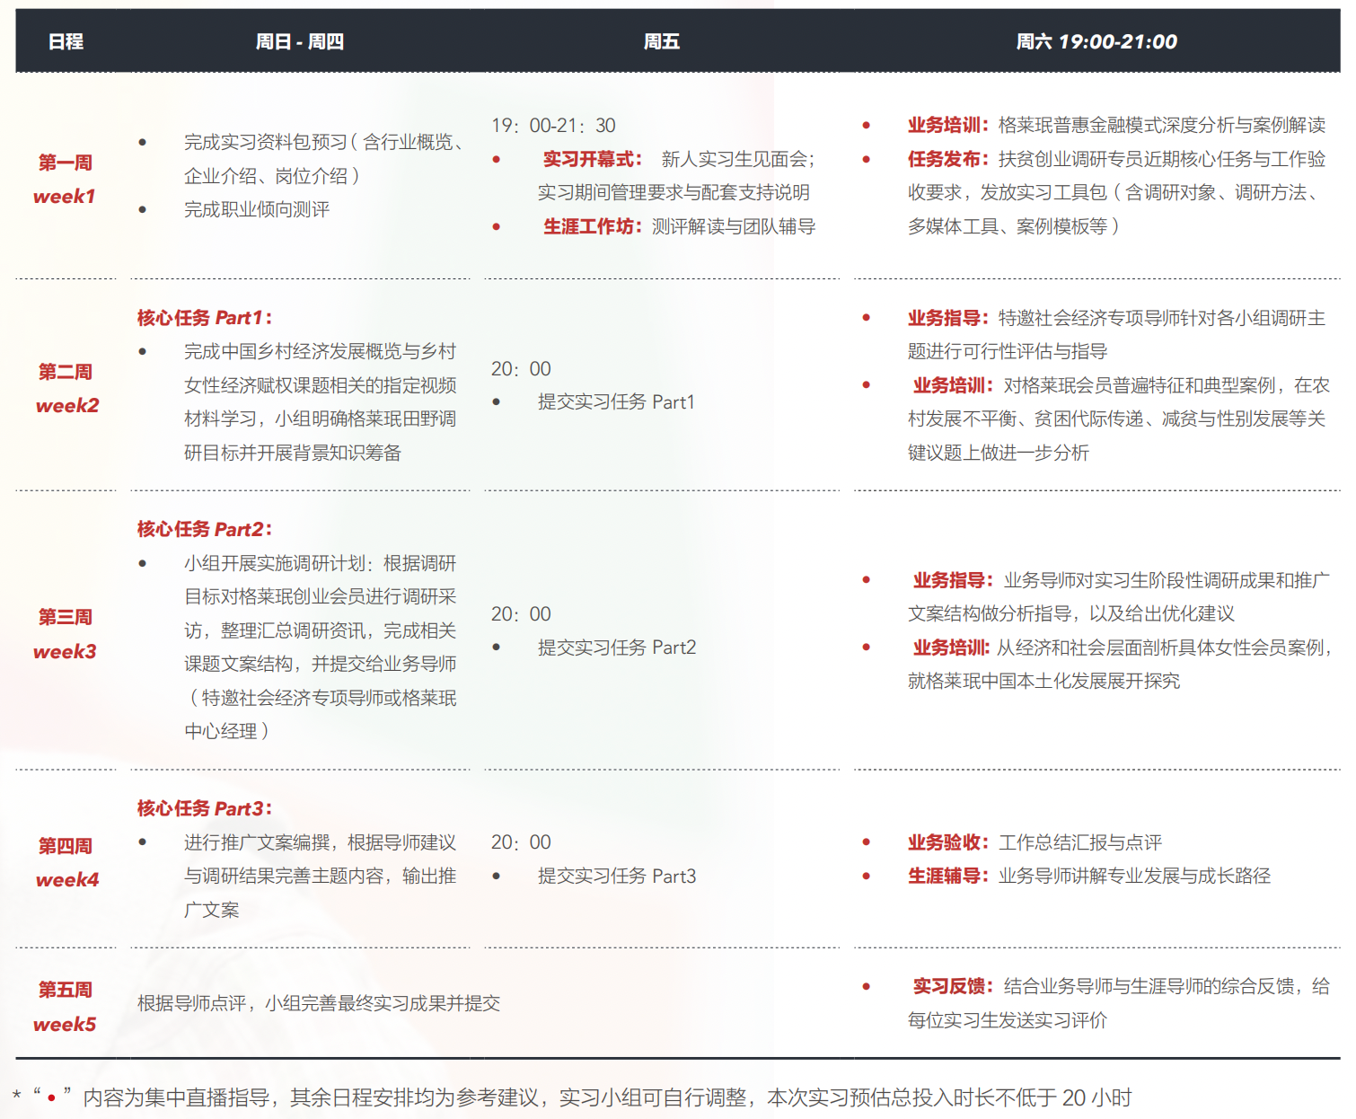This screenshot has width=1356, height=1119.
Task: Select week1's red '业务培训:' label
Action: pos(948,125)
